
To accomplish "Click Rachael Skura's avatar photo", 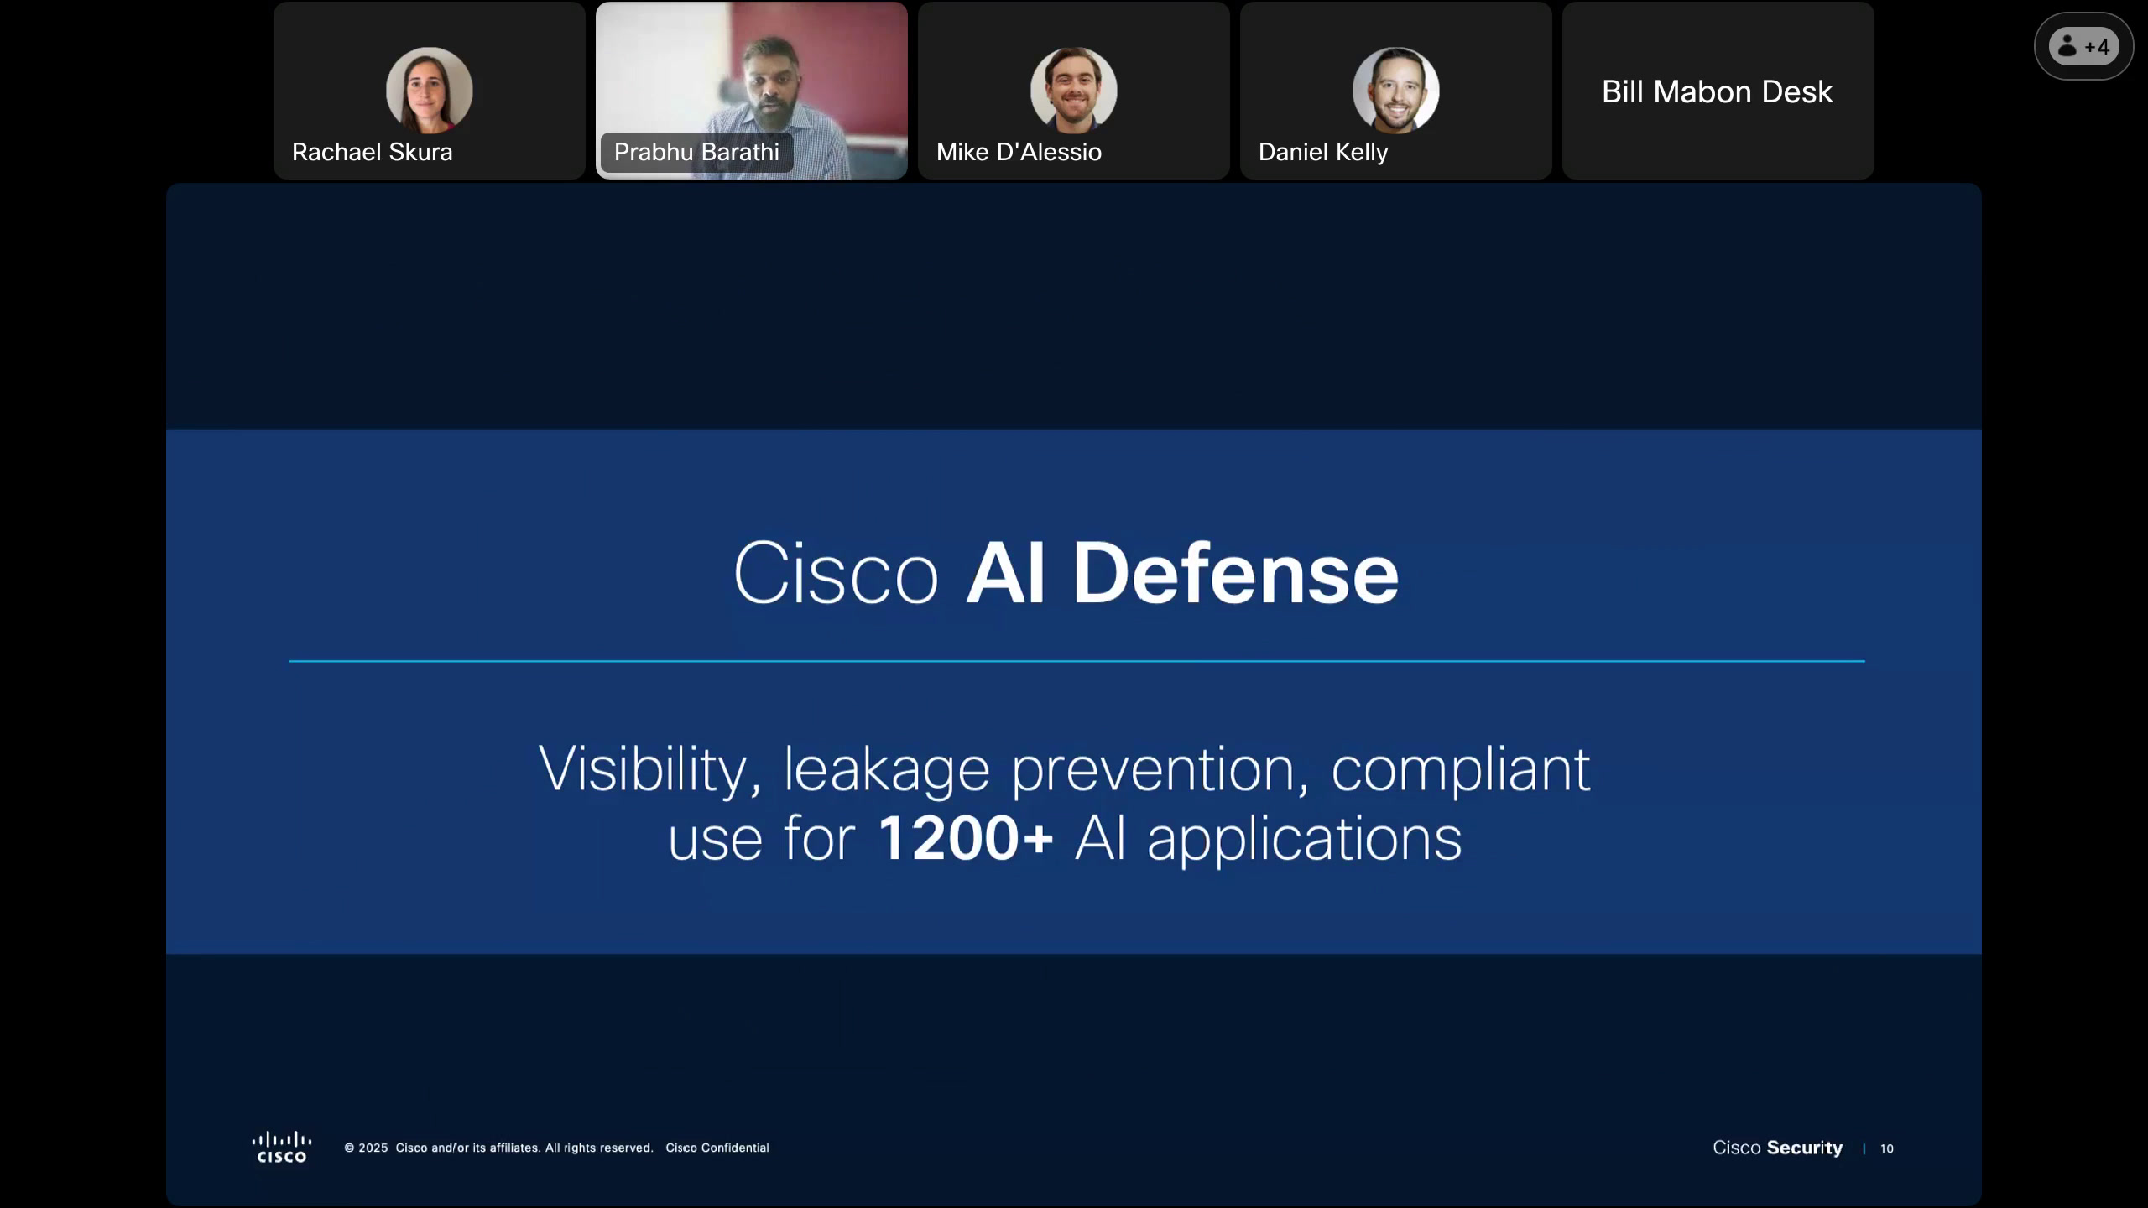I will (430, 90).
